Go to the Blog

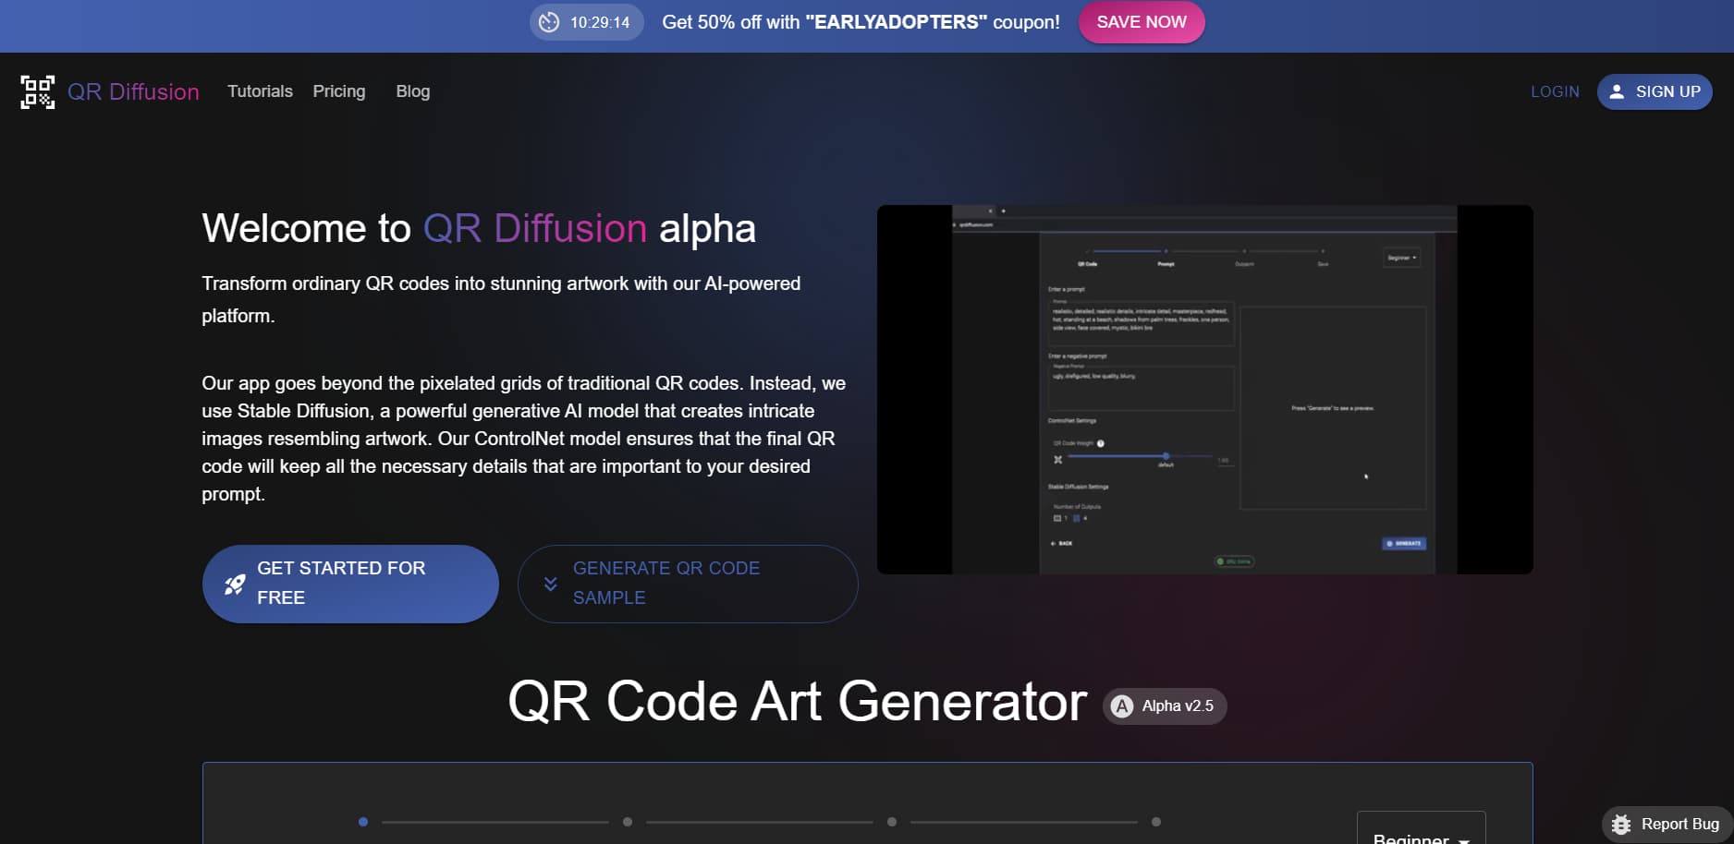tap(413, 91)
